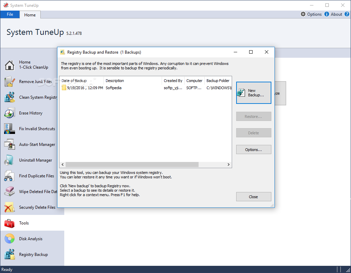351x273 pixels.
Task: Click the Delete button in the dialog
Action: click(x=254, y=133)
